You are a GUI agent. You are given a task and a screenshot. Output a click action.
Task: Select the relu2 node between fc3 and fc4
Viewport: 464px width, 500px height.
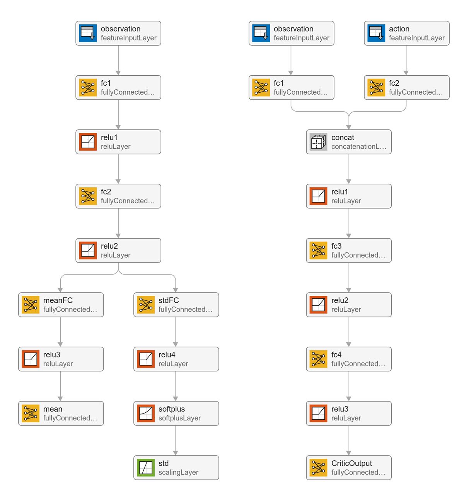[x=348, y=305]
